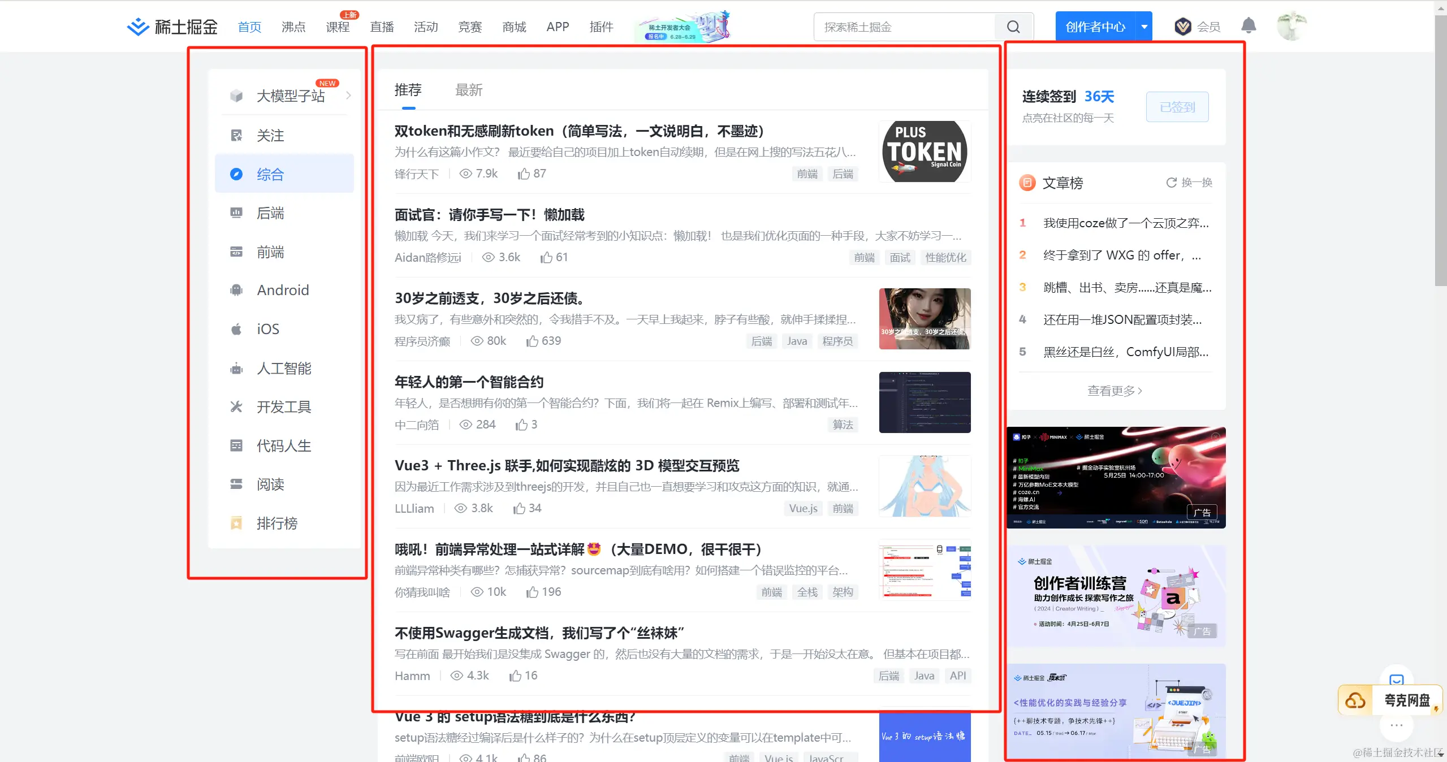The width and height of the screenshot is (1447, 762).
Task: Expand the 创作者中心 dropdown arrow
Action: [1144, 27]
